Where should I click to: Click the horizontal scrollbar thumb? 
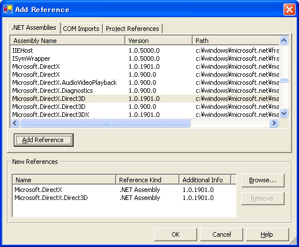(x=105, y=123)
